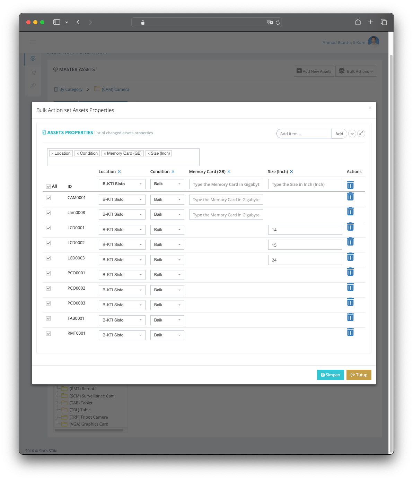Click the trash icon for LCD0002

coord(350,242)
